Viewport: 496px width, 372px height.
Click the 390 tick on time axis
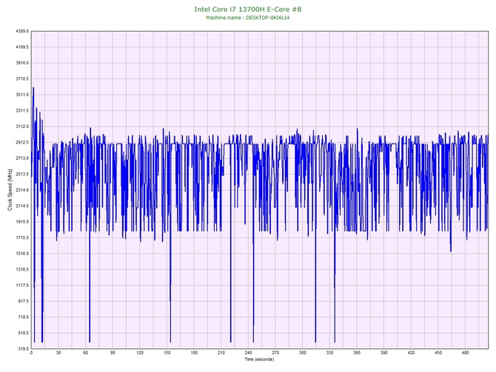(383, 353)
